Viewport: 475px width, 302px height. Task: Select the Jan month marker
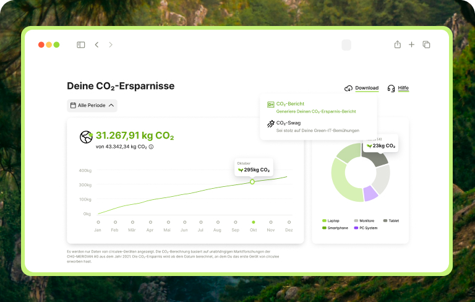(98, 222)
